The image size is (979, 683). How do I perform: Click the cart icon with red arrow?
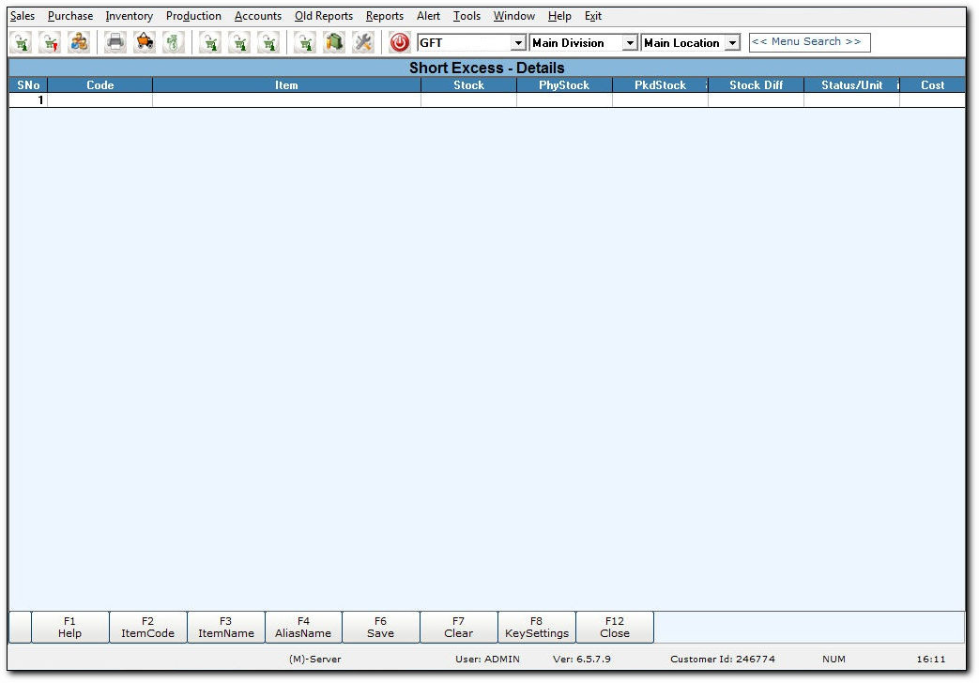[x=50, y=42]
